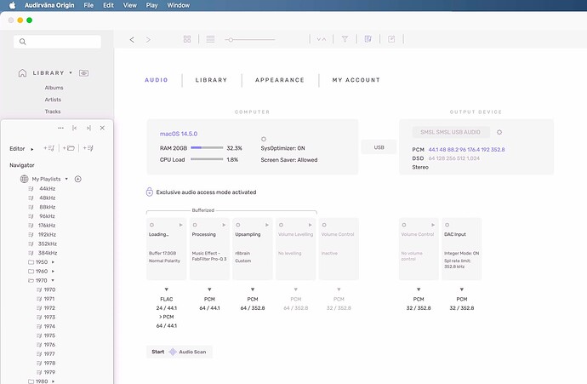Toggle the exclusive audio access lock
Viewport: 587px width, 384px height.
pyautogui.click(x=150, y=192)
